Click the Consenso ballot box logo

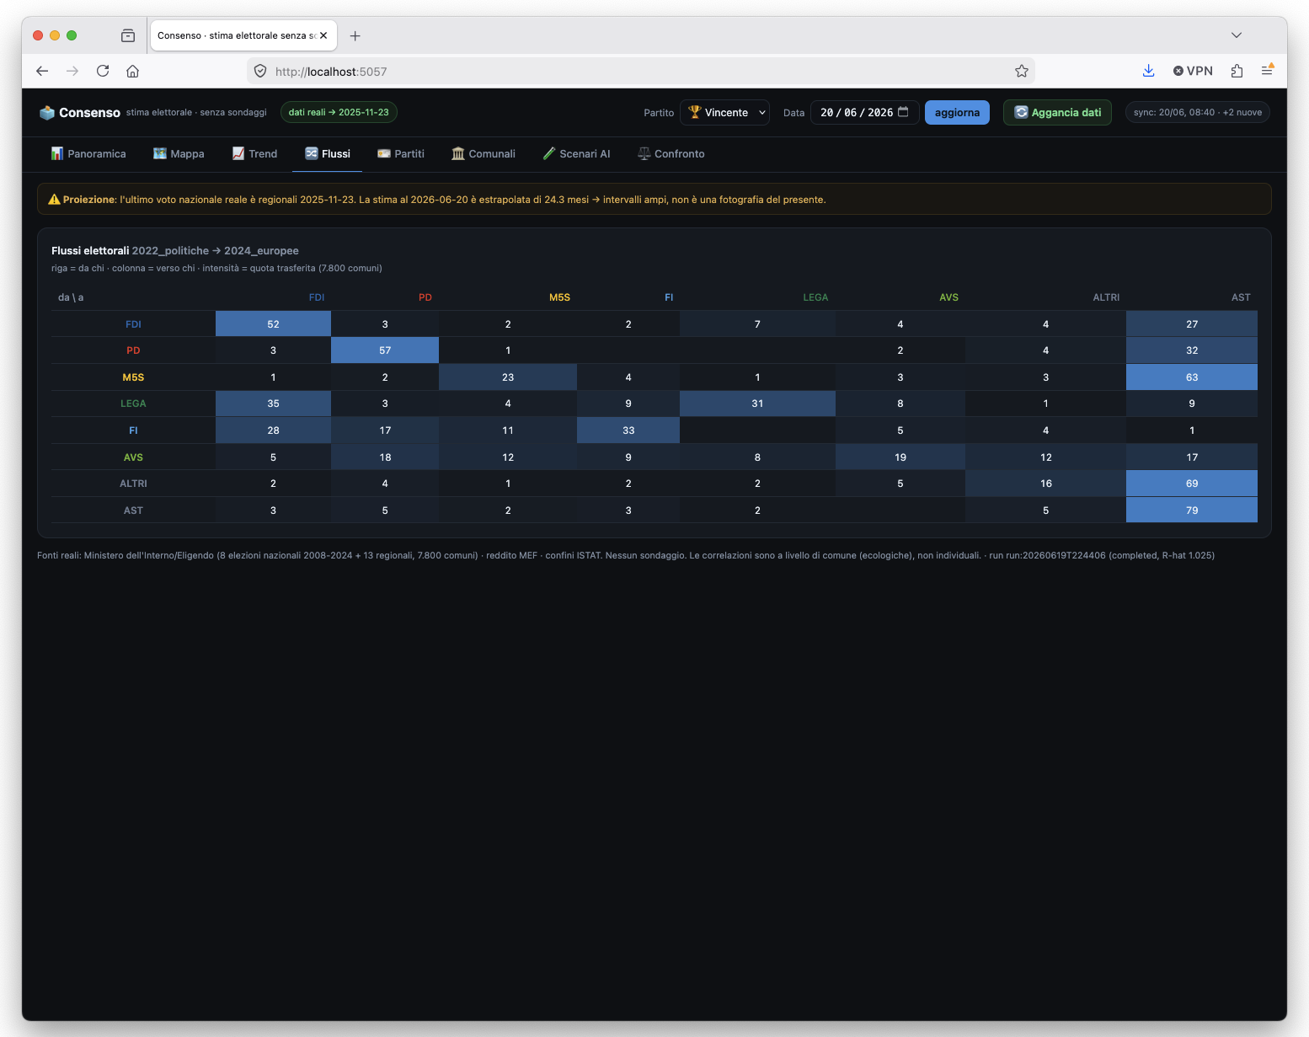[47, 113]
